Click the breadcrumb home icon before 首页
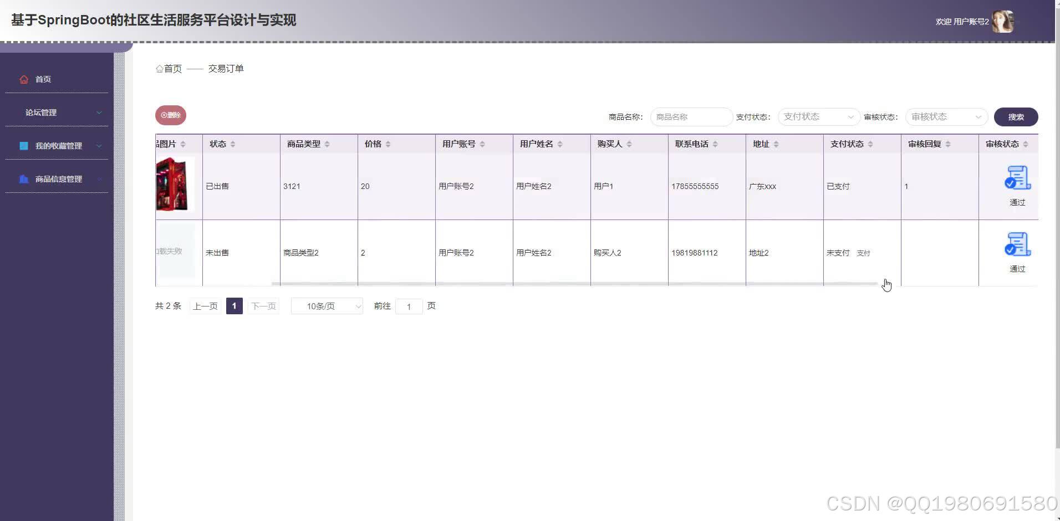The width and height of the screenshot is (1060, 521). (159, 68)
